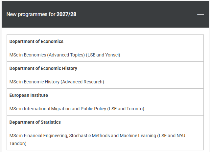Click the word 'Tandon)' on the last line
The width and height of the screenshot is (210, 152).
pyautogui.click(x=18, y=143)
